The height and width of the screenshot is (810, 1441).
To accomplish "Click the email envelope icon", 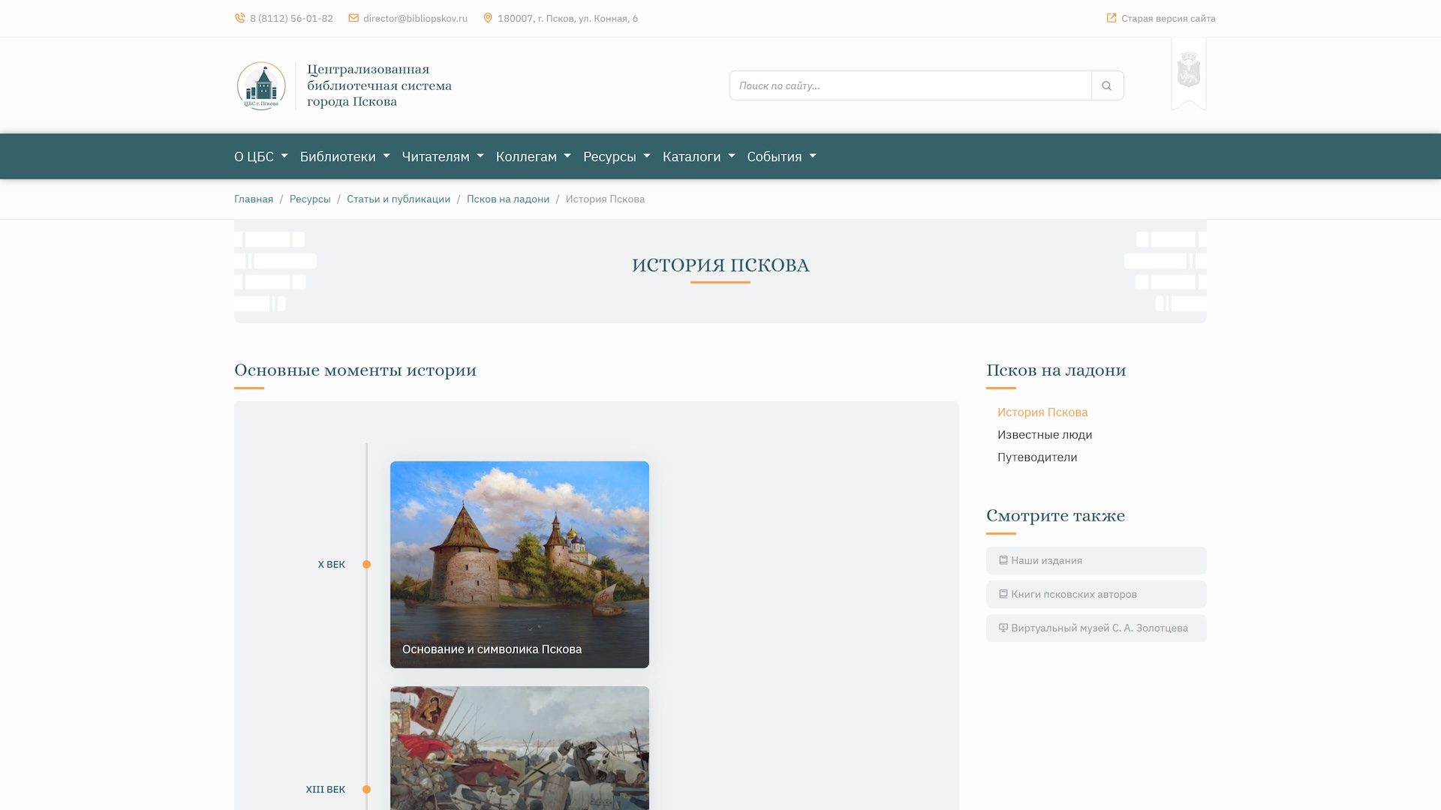I will (x=353, y=18).
